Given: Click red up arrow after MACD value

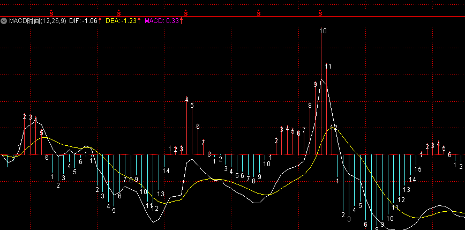Looking at the screenshot, I should (182, 21).
